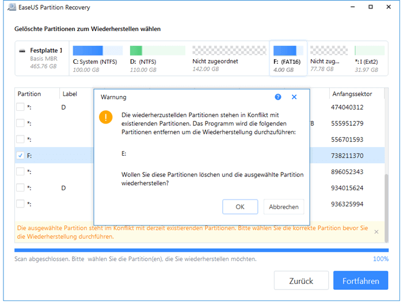Close the Warnung dialog with X
The height and width of the screenshot is (304, 403).
coord(294,97)
